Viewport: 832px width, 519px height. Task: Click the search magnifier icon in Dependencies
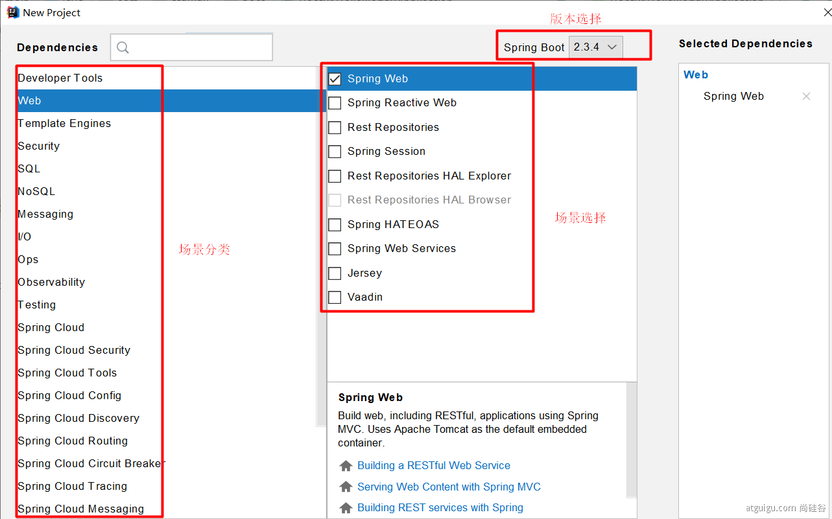point(123,47)
